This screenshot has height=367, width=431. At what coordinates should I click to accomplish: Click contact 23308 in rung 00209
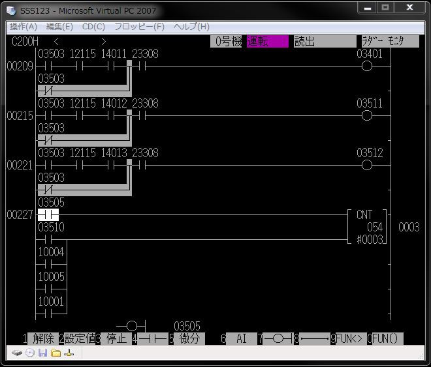(x=142, y=66)
